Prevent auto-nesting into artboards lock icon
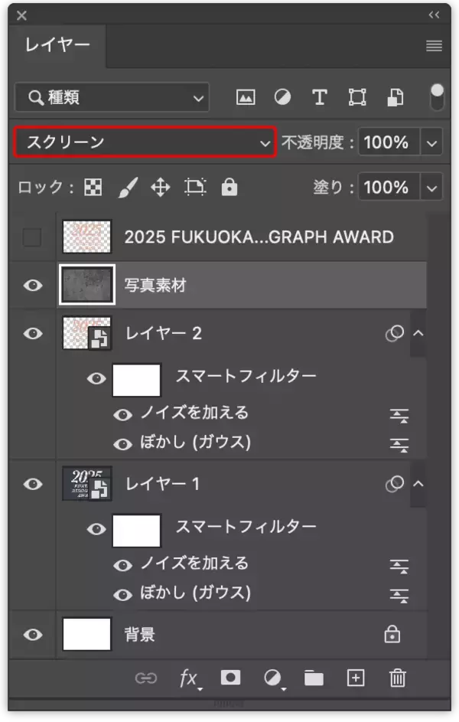The height and width of the screenshot is (722, 459). point(195,188)
